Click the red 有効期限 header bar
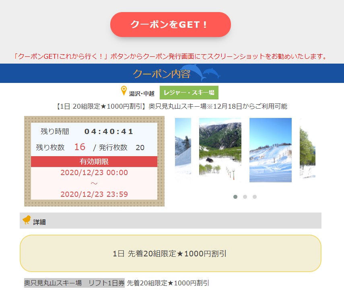This screenshot has height=291, width=344. pyautogui.click(x=94, y=162)
